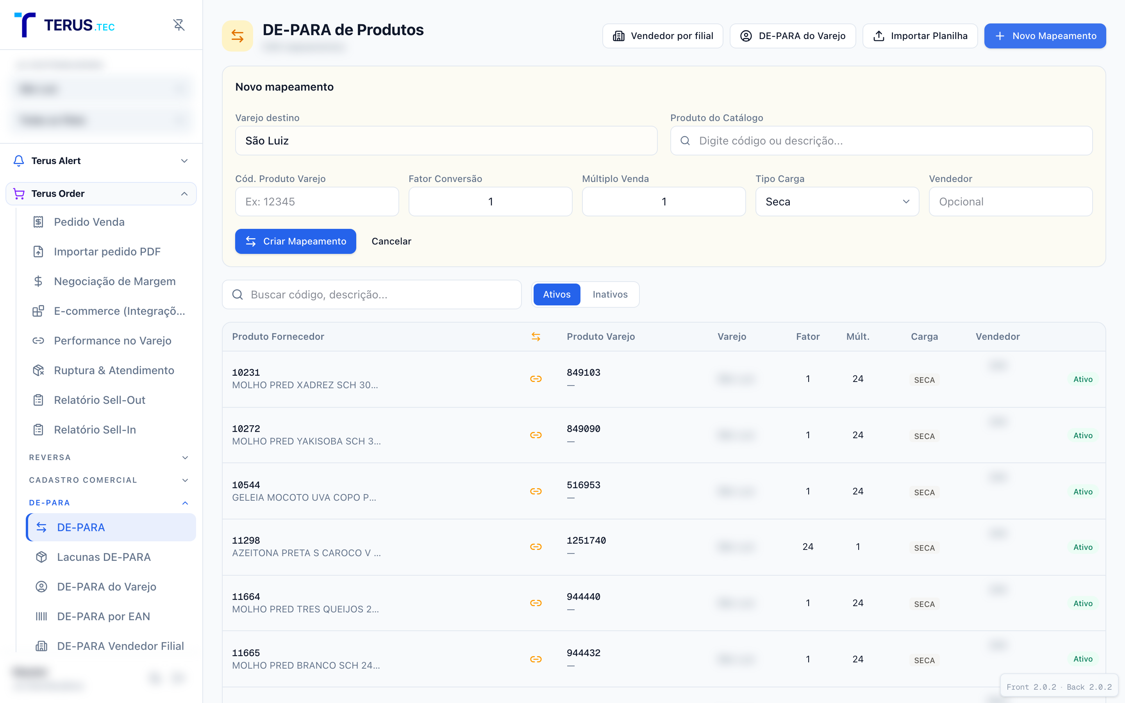The image size is (1125, 703).
Task: Open the Tipo Carga dropdown
Action: (837, 202)
